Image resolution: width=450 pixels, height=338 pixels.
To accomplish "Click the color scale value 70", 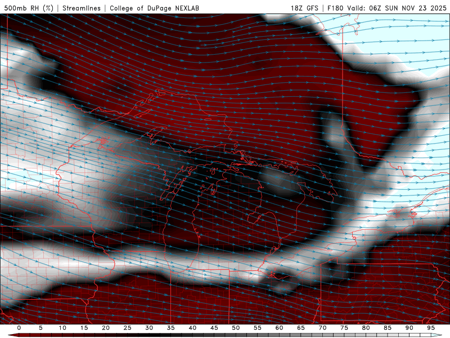I will coord(322,328).
